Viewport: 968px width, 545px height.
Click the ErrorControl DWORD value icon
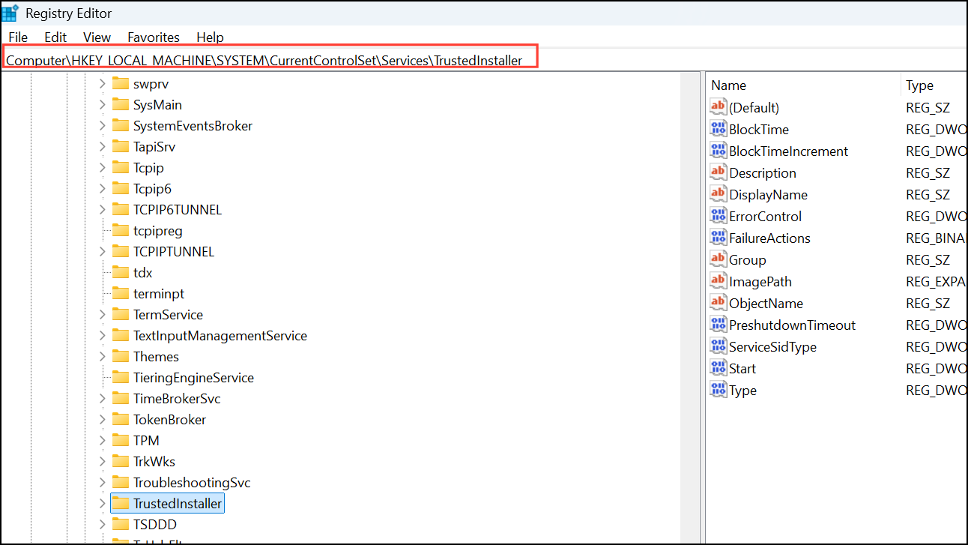(x=719, y=216)
